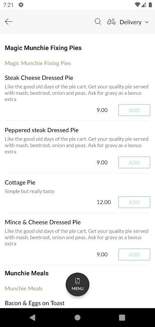Screen dimensions: 155x327
Task: Select the Cottage Pie item title
Action: tap(20, 182)
